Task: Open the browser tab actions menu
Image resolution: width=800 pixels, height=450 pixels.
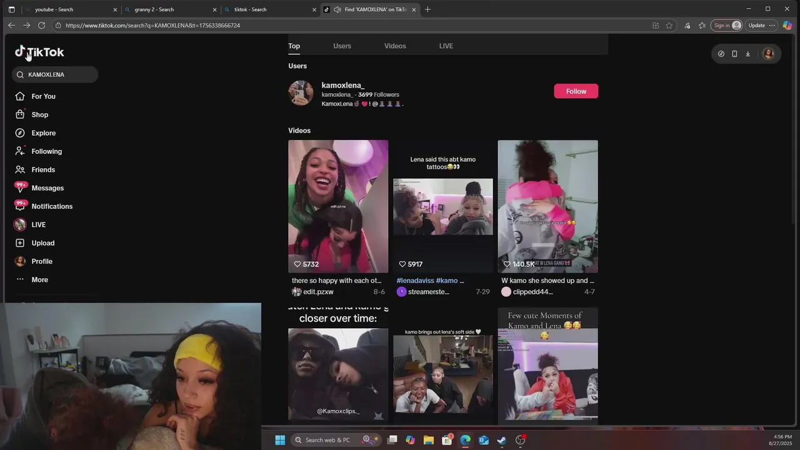Action: click(11, 9)
